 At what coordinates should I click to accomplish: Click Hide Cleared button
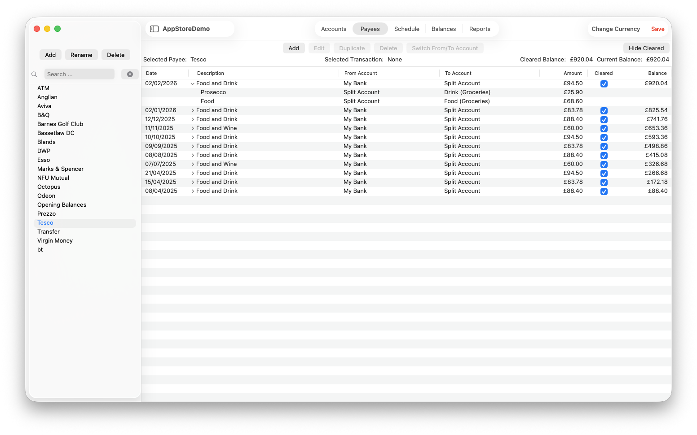[x=646, y=48]
